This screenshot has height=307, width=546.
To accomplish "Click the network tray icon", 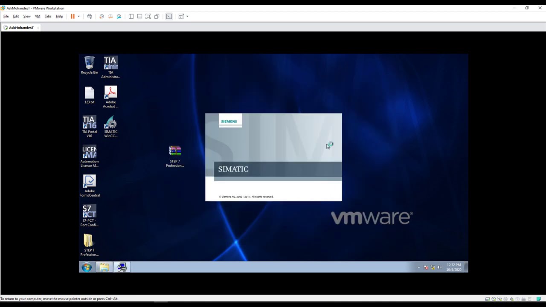I will (433, 267).
